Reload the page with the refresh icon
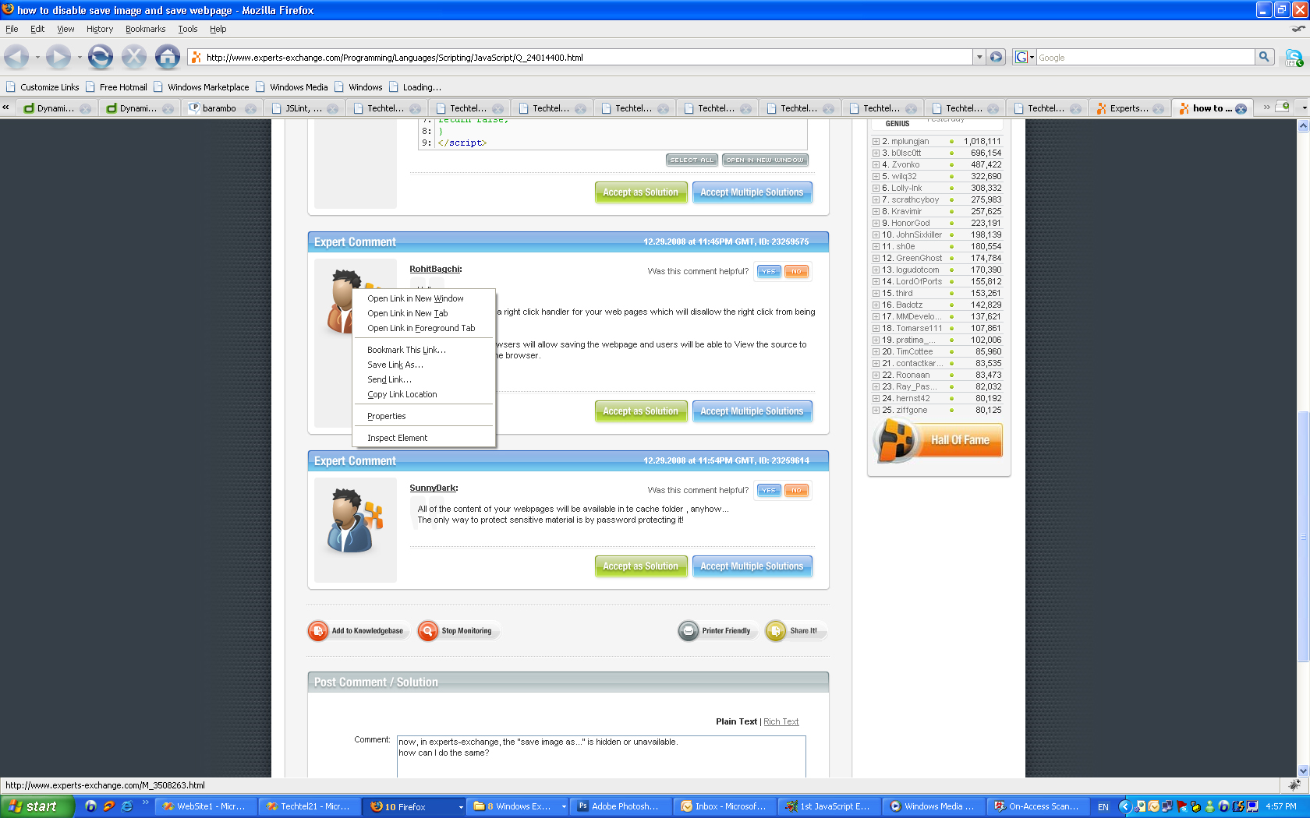 pyautogui.click(x=100, y=56)
